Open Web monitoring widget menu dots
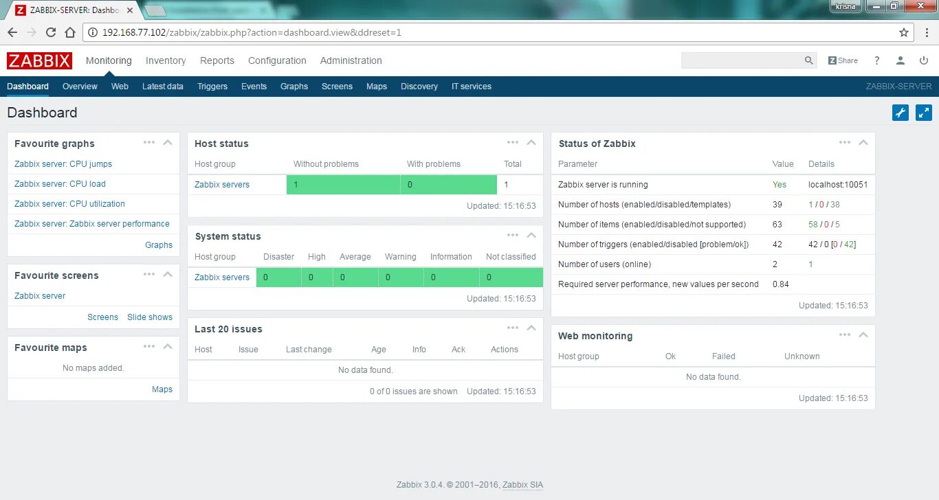Image resolution: width=939 pixels, height=500 pixels. (845, 334)
